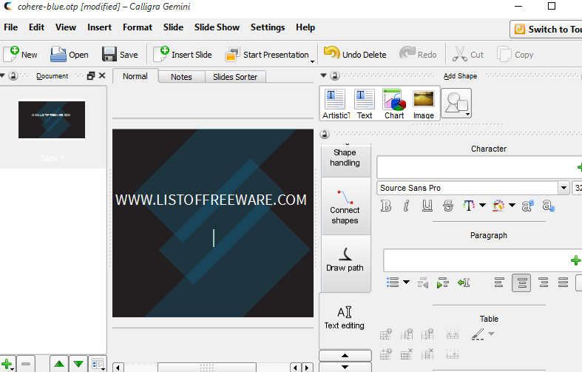Click the background color palette icon
The height and width of the screenshot is (372, 582).
pos(498,206)
